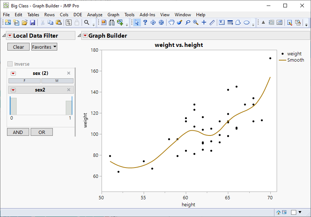Open the rightmost toolbar overflow arrow
This screenshot has width=311, height=217.
(x=307, y=25)
